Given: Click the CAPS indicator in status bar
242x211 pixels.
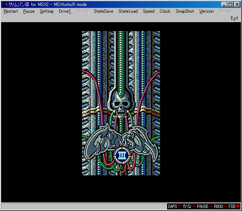Looking at the screenshot, I should point(172,206).
